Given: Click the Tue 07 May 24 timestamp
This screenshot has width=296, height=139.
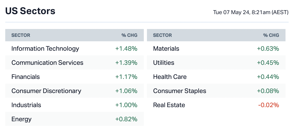Looking at the screenshot, I should tap(251, 12).
